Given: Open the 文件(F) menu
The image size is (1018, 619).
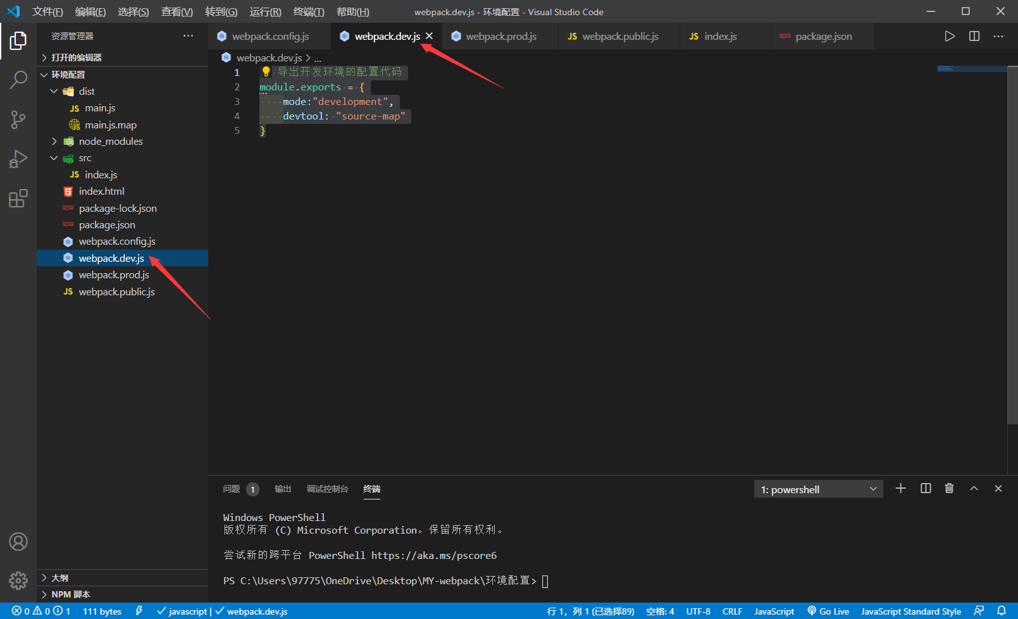Looking at the screenshot, I should tap(48, 11).
